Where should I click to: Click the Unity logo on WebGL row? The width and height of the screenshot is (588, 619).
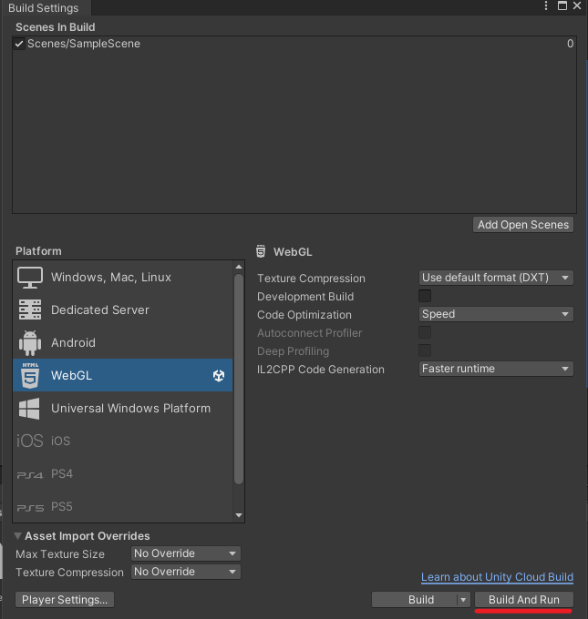pos(219,375)
